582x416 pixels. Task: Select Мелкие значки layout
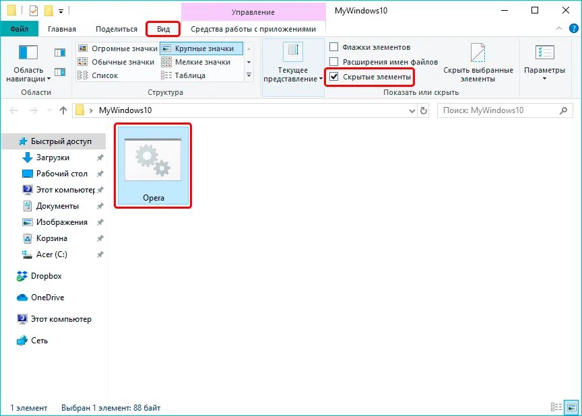[x=196, y=62]
